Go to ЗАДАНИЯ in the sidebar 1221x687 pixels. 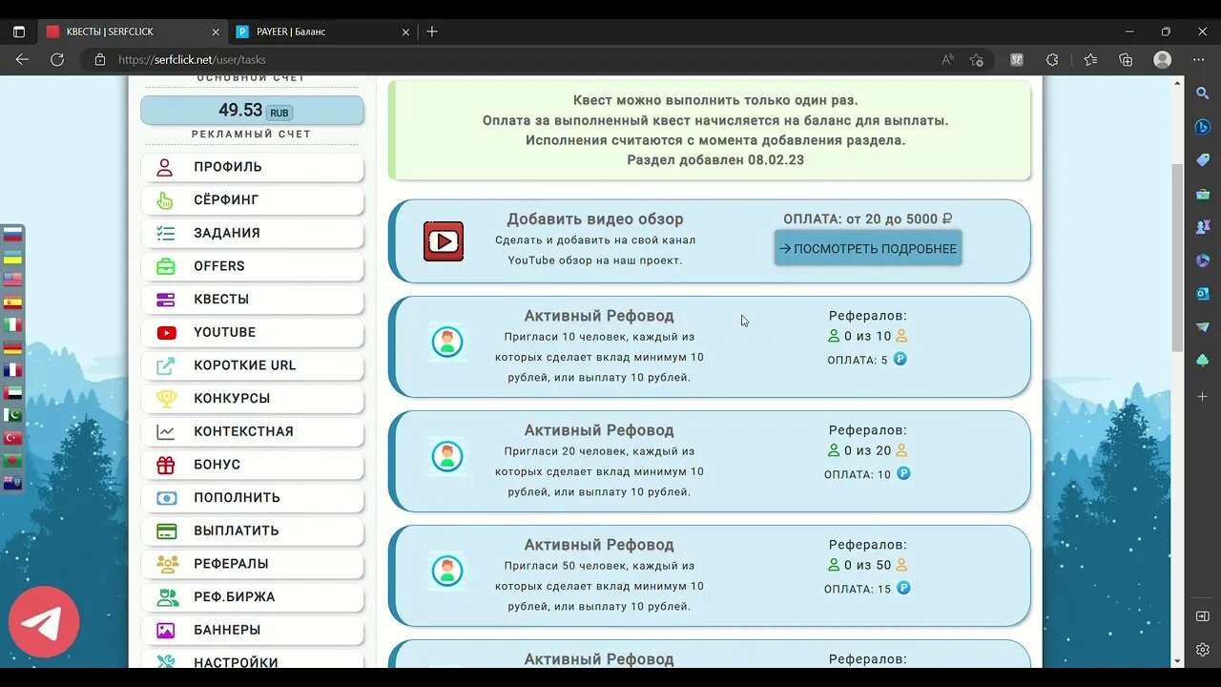[252, 233]
